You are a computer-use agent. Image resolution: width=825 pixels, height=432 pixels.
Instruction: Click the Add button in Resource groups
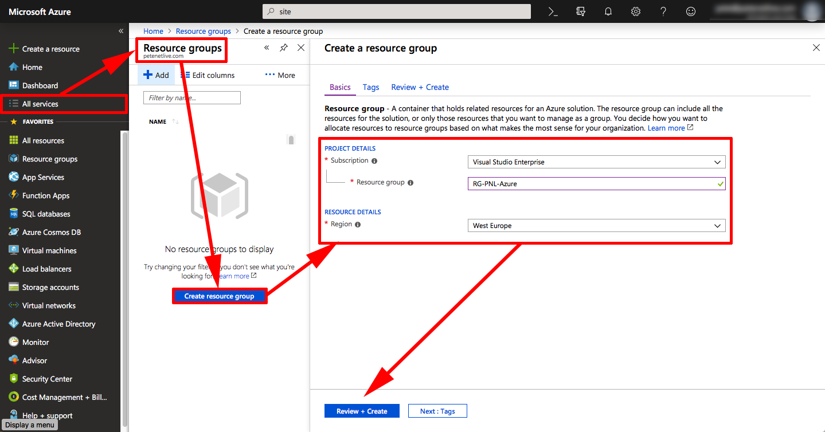click(x=156, y=75)
